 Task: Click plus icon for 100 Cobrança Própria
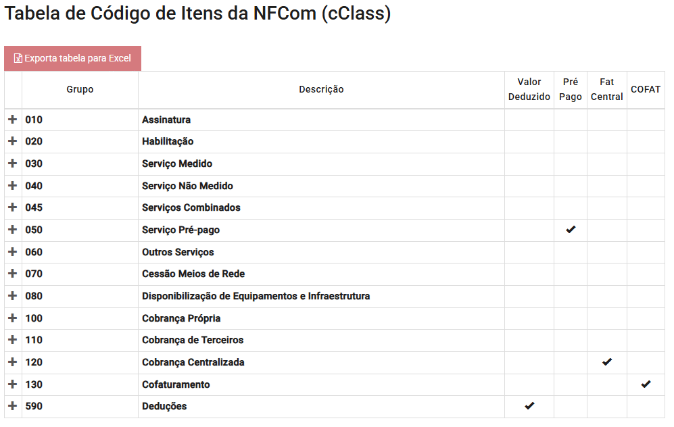coord(12,318)
